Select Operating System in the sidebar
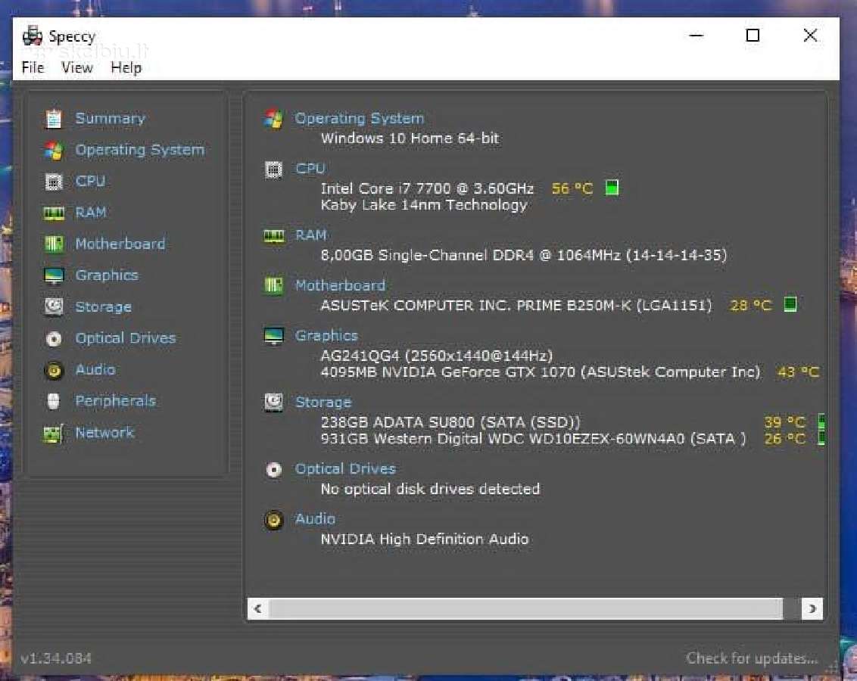Image resolution: width=857 pixels, height=681 pixels. 140,150
